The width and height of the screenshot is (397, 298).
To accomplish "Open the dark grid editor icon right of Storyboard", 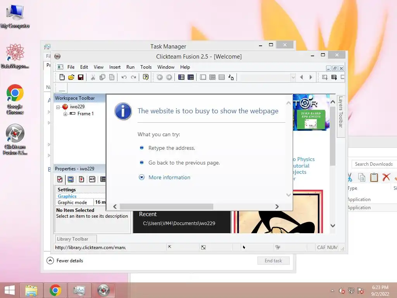I will (x=191, y=77).
